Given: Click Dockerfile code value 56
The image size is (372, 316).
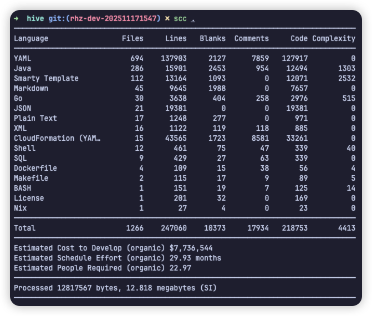Looking at the screenshot, I should pos(303,168).
